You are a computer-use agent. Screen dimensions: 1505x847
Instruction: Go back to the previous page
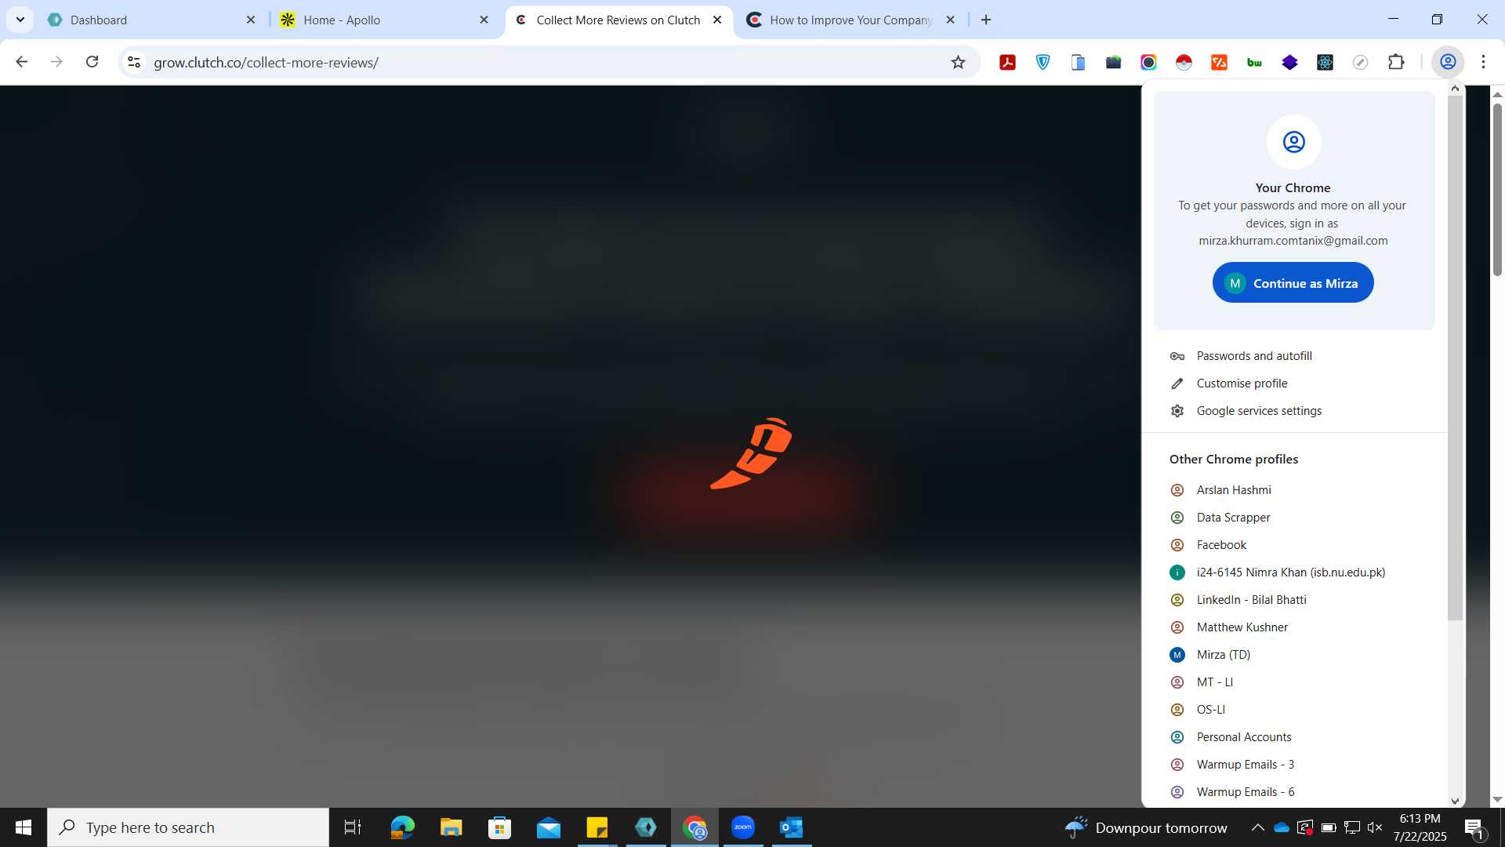[x=21, y=62]
